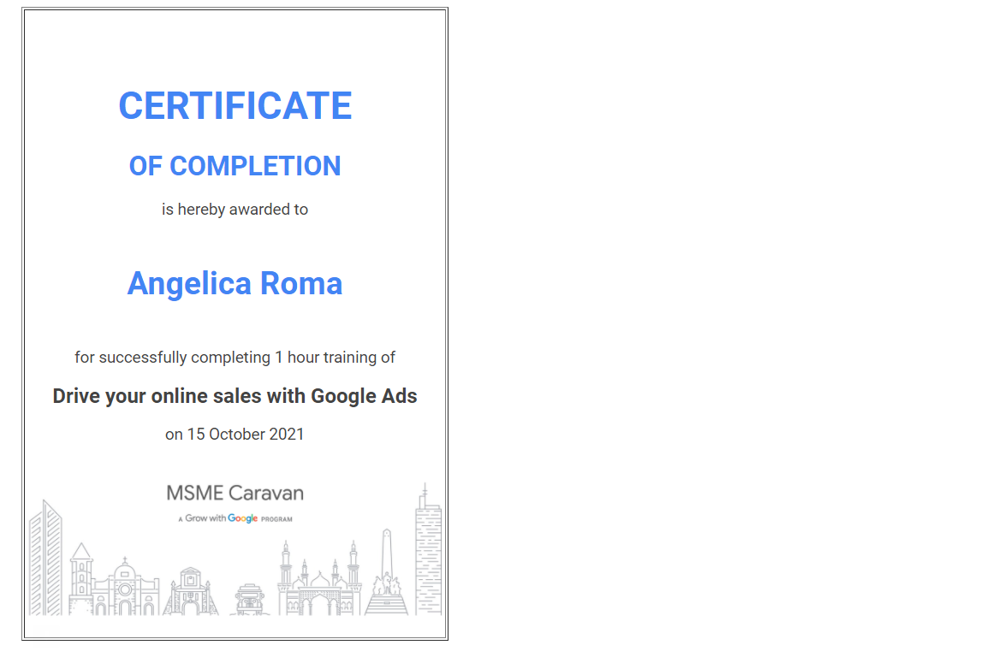Click the blank area right of the certificate
Viewport: 986px width, 651px height.
710,325
